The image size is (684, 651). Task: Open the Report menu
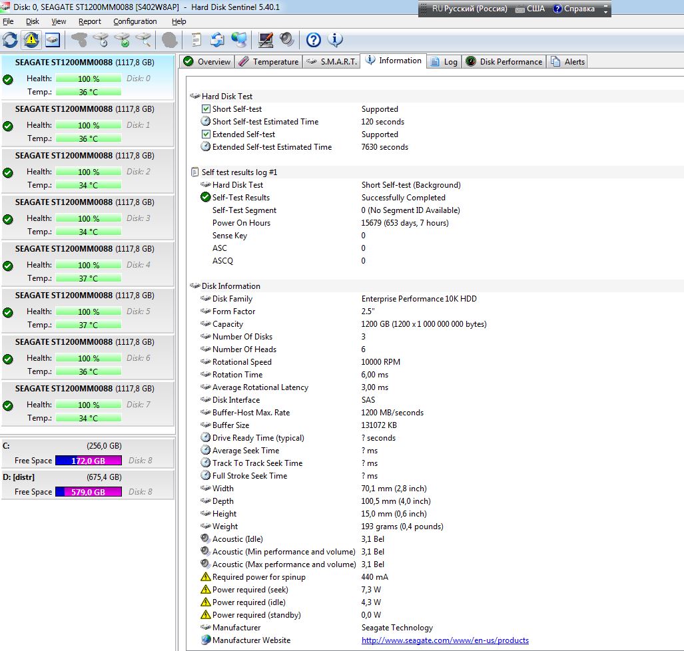[89, 21]
